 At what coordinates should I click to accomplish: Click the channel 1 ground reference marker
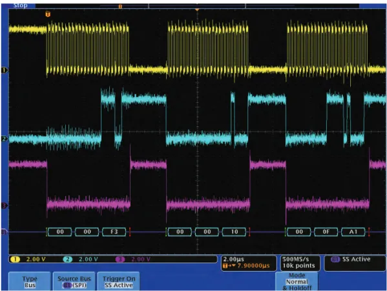5,70
